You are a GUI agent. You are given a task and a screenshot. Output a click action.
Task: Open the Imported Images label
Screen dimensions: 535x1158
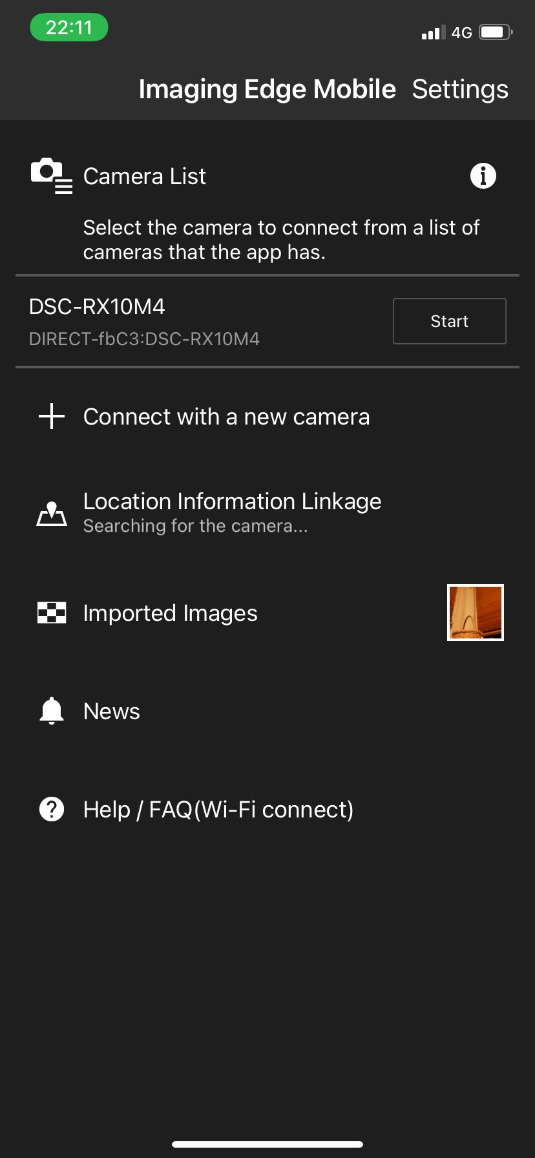170,613
